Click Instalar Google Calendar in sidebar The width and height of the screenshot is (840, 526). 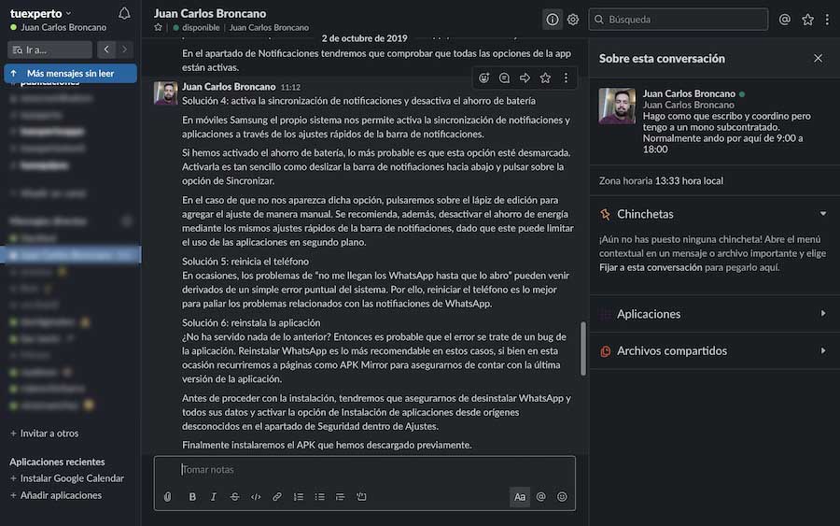72,478
